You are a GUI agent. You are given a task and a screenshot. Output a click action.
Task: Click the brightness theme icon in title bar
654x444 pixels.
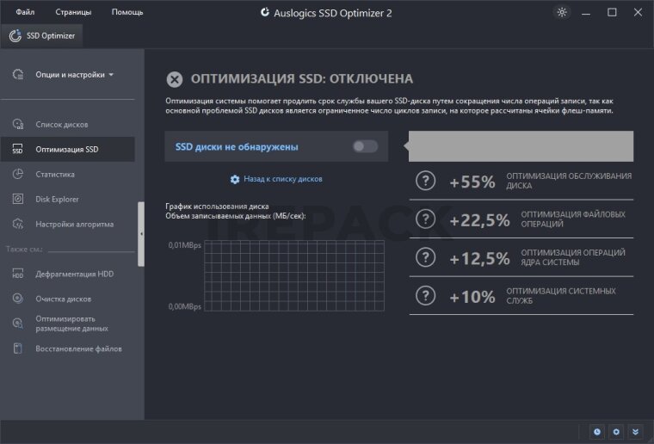click(562, 12)
